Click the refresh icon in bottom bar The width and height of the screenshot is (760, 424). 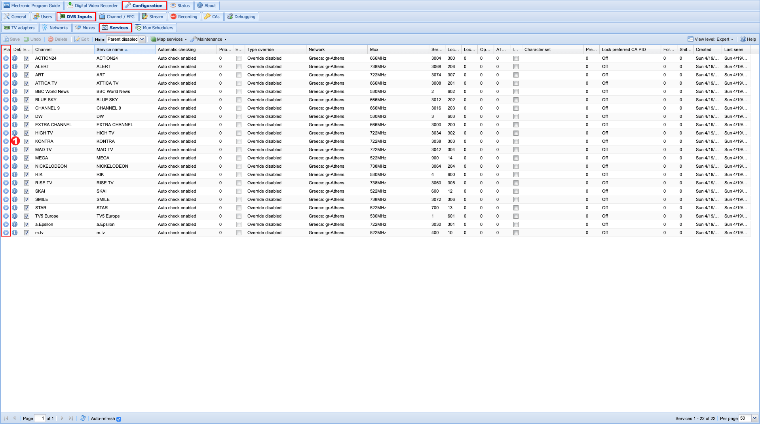point(83,418)
